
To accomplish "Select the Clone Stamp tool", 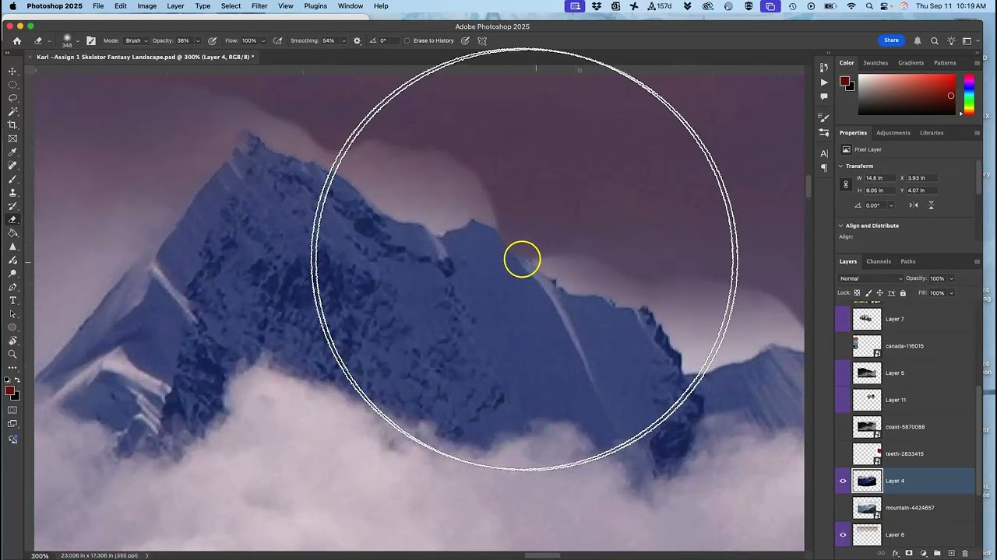I will 12,193.
